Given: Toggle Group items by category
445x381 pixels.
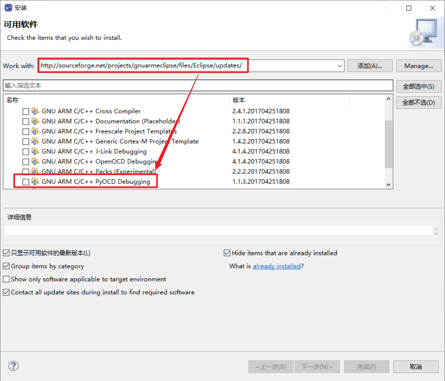Looking at the screenshot, I should coord(6,266).
